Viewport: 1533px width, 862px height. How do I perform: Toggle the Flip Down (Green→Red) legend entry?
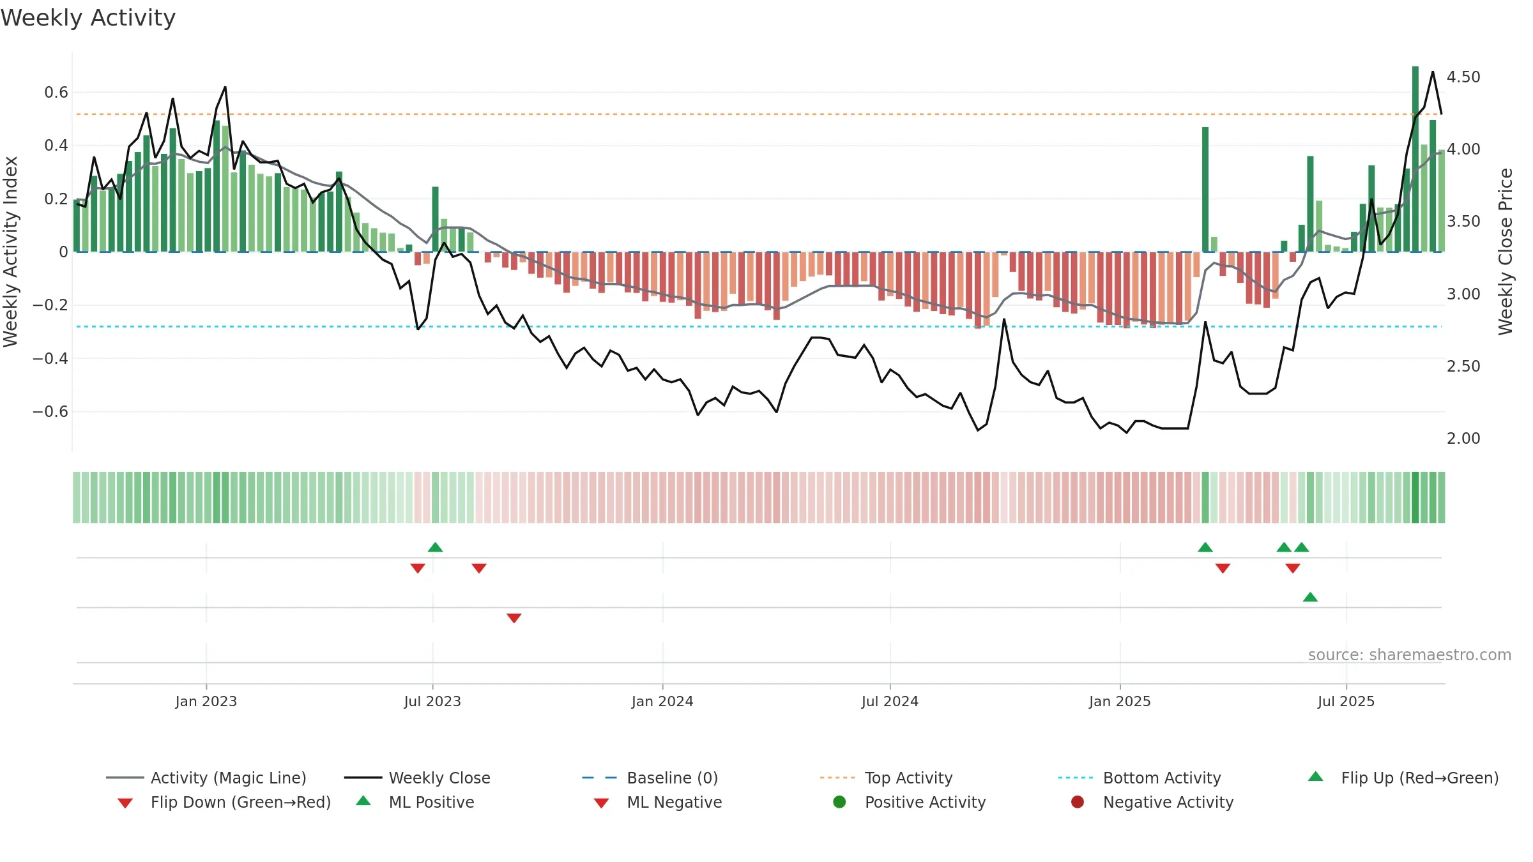[x=224, y=802]
